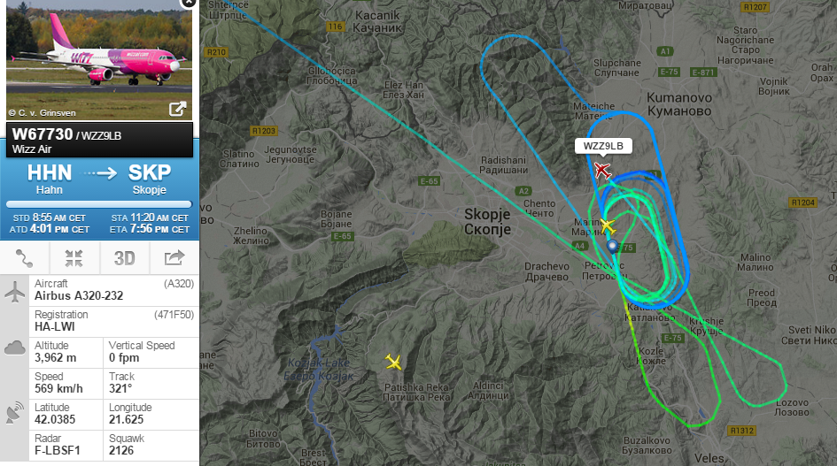Image resolution: width=837 pixels, height=466 pixels.
Task: Click HHN Hahn departure airport
Action: pos(49,180)
